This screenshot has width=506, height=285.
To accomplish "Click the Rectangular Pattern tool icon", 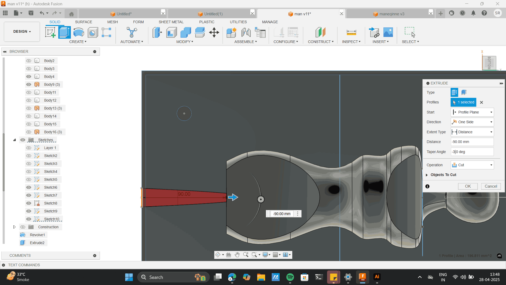I will click(x=106, y=32).
